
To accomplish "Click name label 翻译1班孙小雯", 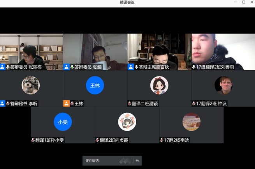I will point(49,140).
